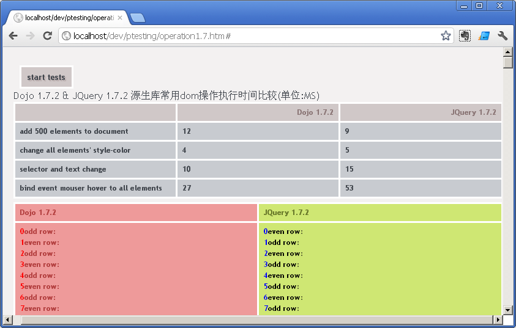
Task: Close the localhost tab
Action: (x=120, y=18)
